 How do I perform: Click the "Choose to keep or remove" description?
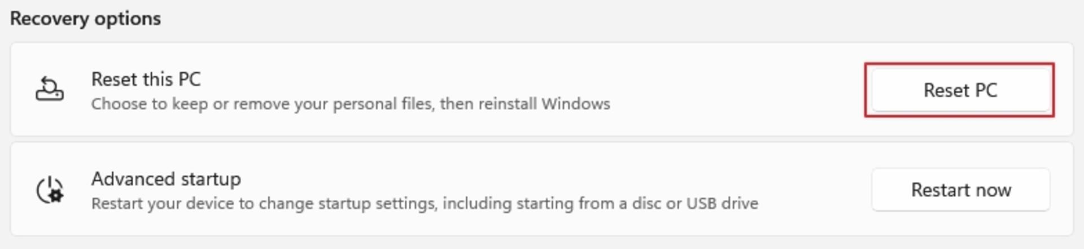pyautogui.click(x=351, y=104)
